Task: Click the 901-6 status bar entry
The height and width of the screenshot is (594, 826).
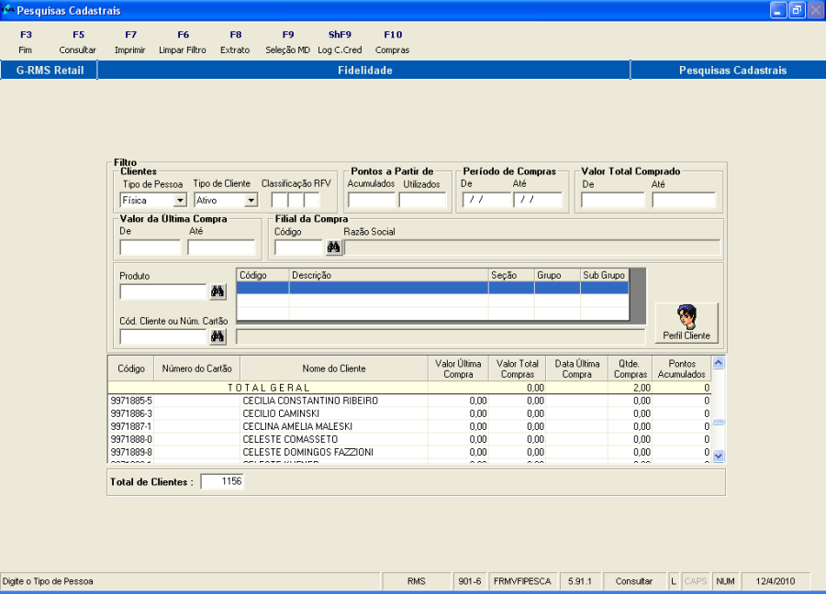Action: (469, 581)
